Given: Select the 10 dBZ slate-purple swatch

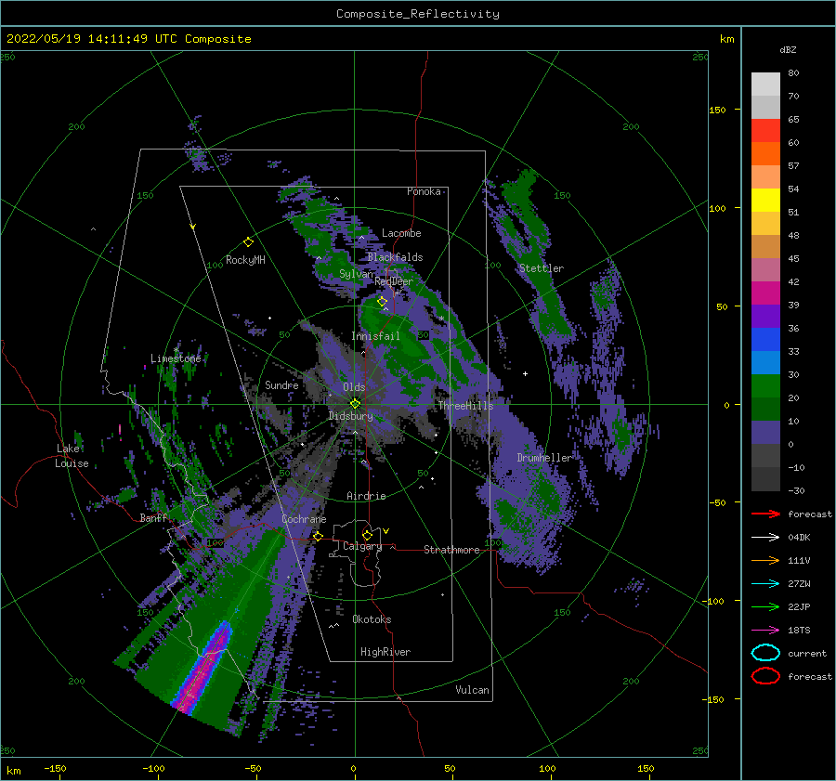Looking at the screenshot, I should pyautogui.click(x=765, y=433).
